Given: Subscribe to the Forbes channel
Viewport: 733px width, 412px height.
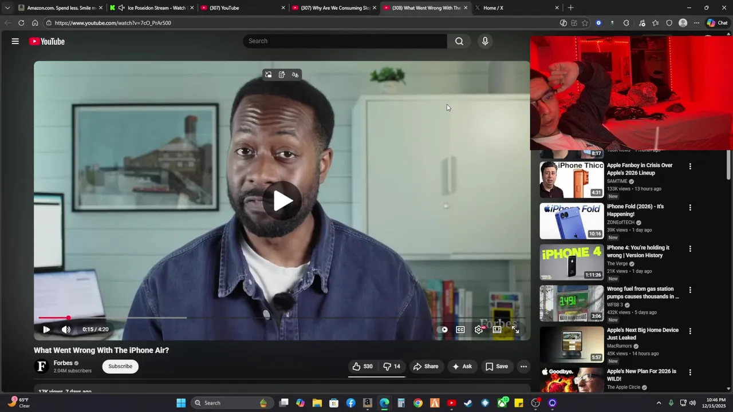Looking at the screenshot, I should tap(120, 366).
